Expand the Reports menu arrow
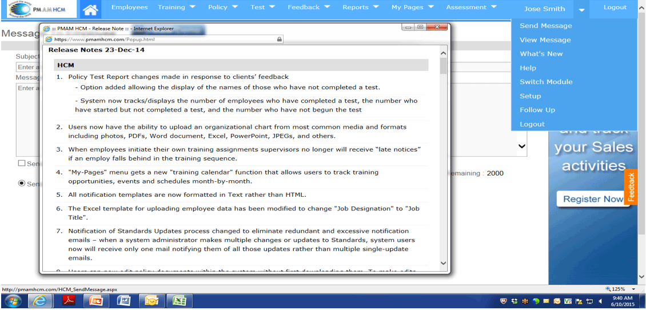 (x=376, y=7)
